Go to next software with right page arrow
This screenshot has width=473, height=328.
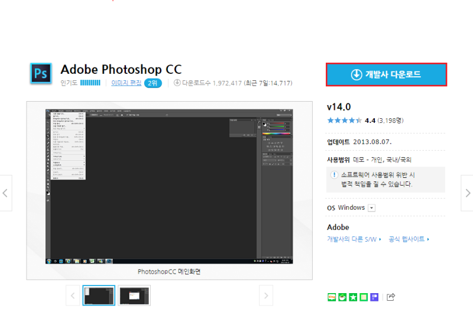[467, 193]
